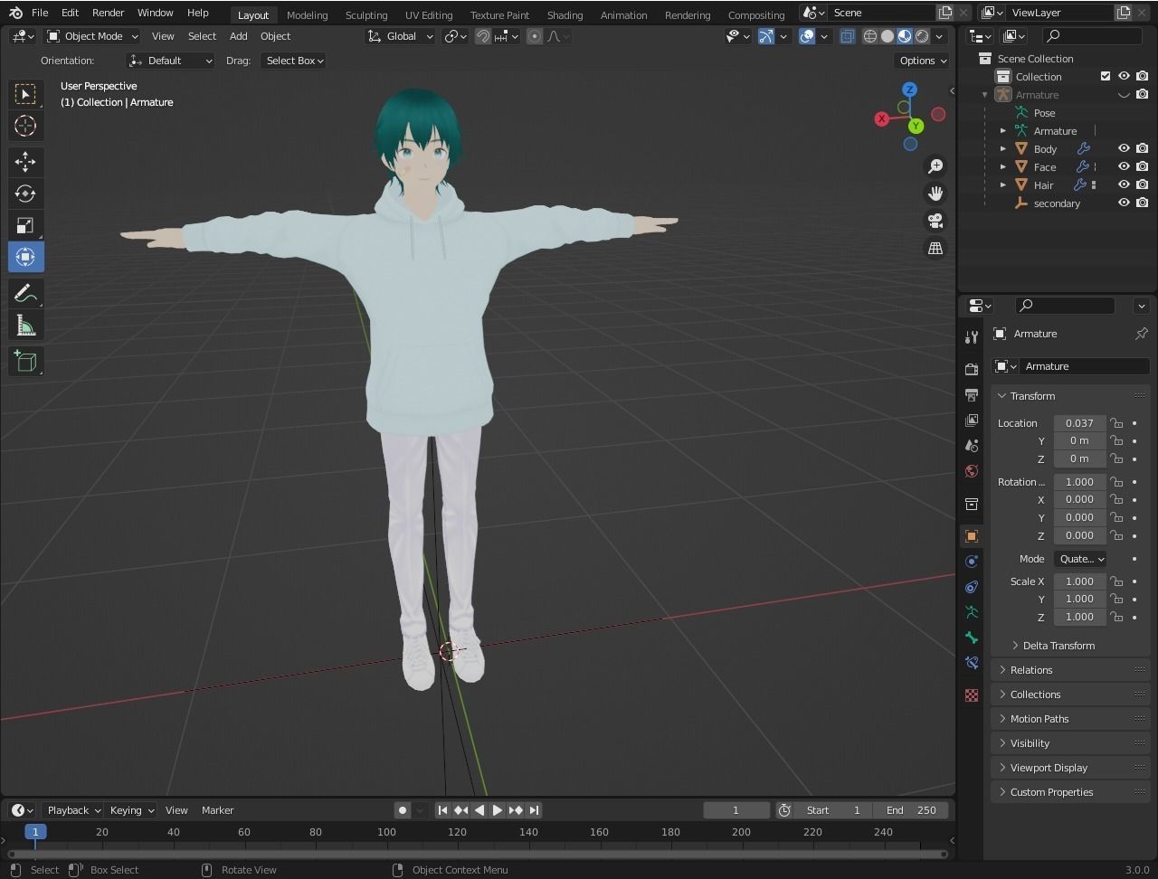Viewport: 1158px width, 879px height.
Task: Open the Bone Constraints properties tab
Action: click(x=972, y=663)
